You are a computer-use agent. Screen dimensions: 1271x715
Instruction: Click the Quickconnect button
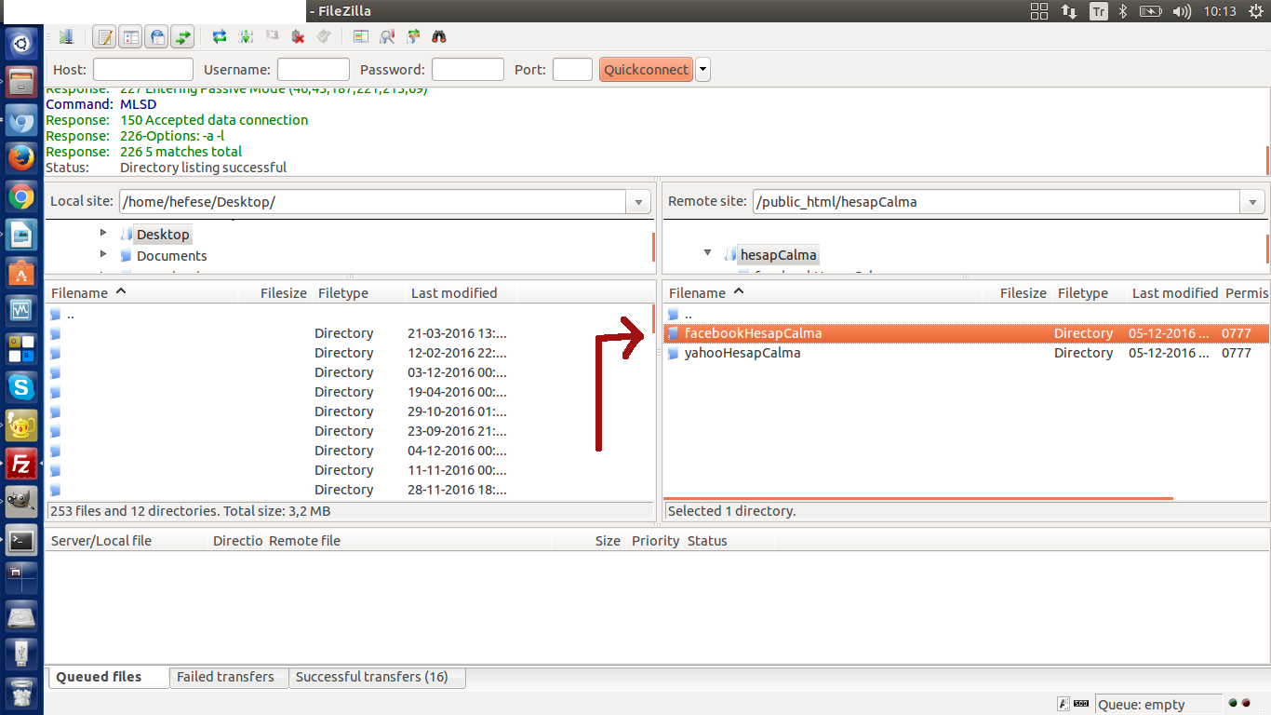pos(646,70)
